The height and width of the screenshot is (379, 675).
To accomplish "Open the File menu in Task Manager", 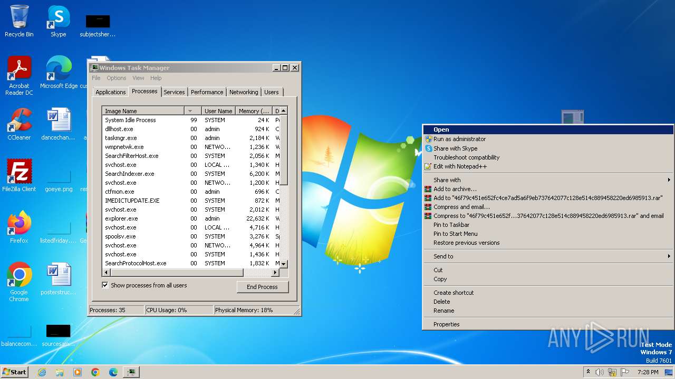I will click(x=96, y=78).
